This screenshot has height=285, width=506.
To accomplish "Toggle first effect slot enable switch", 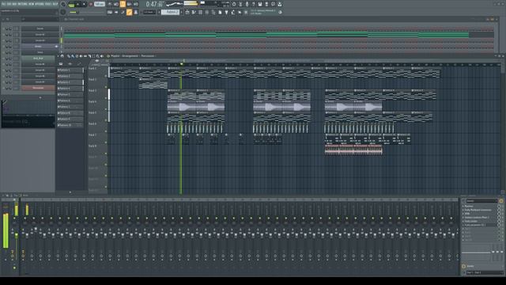I will coord(499,206).
